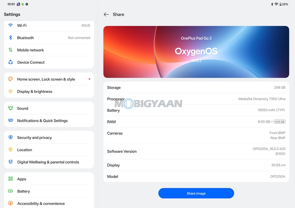Open Wi-Fi settings

coord(49,25)
